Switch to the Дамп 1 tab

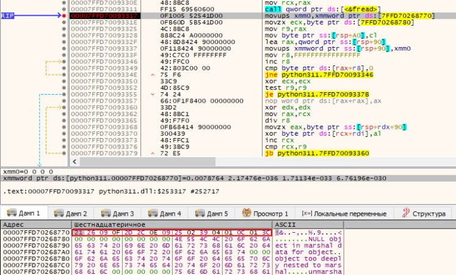click(x=23, y=213)
